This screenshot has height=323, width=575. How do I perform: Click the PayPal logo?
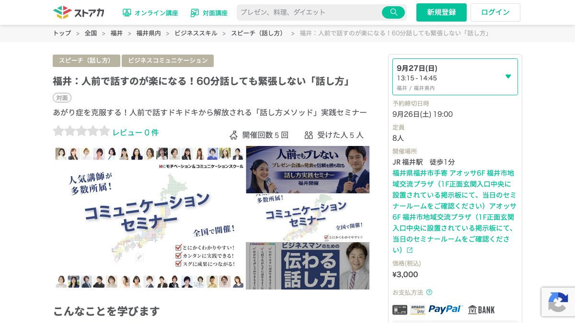point(446,310)
